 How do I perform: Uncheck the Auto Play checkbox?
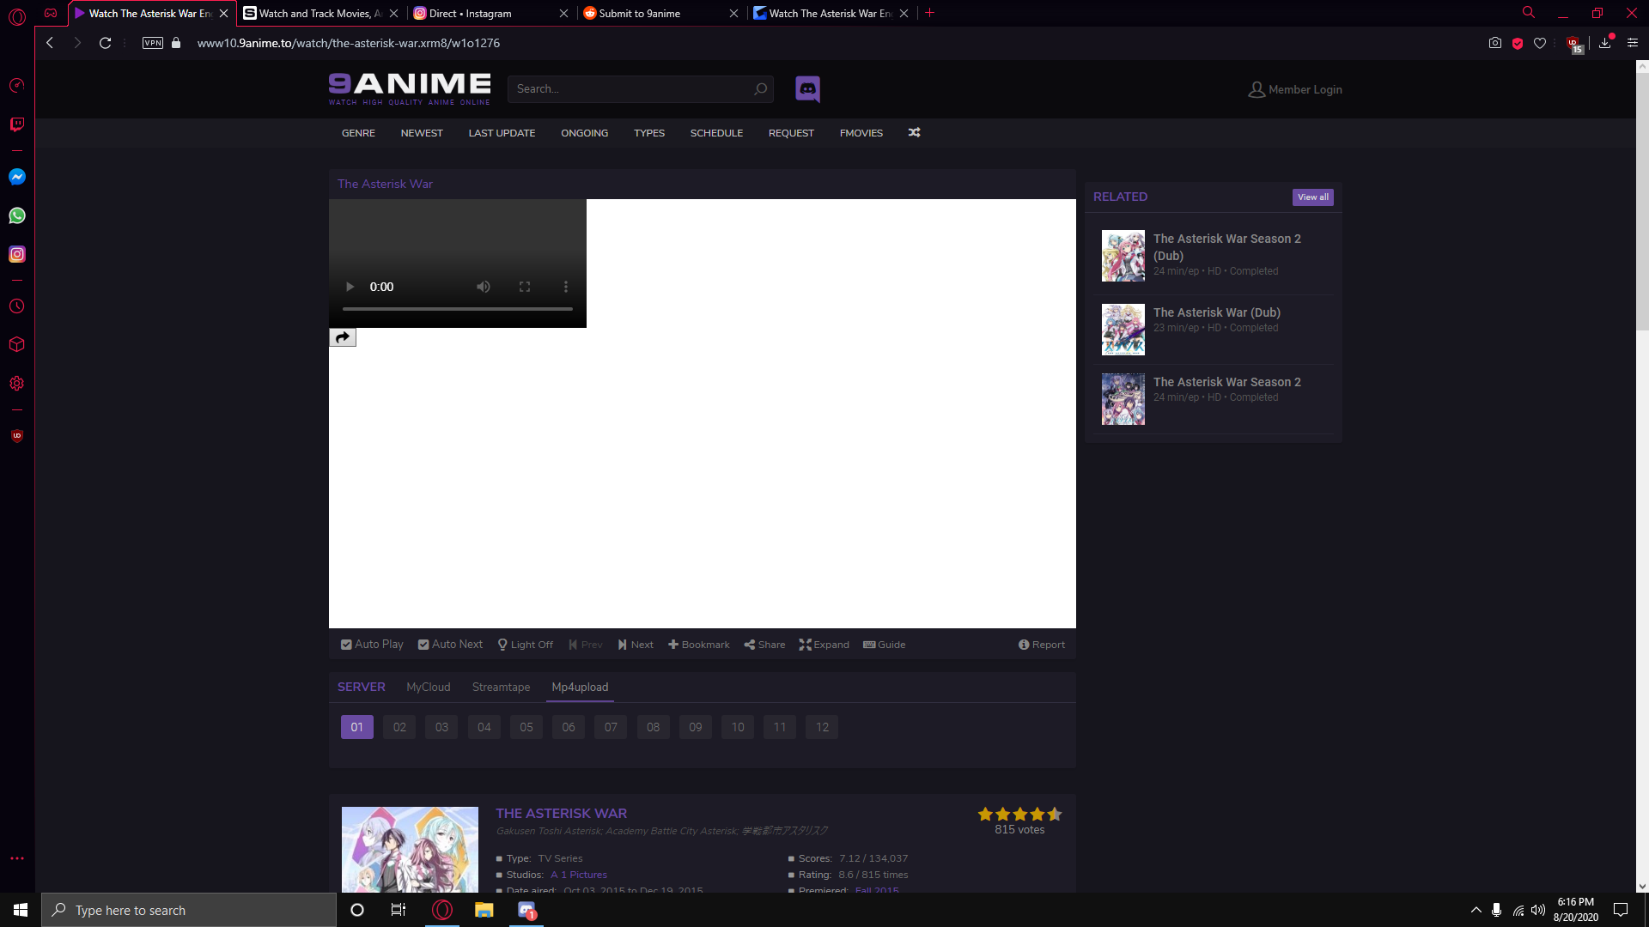tap(346, 645)
